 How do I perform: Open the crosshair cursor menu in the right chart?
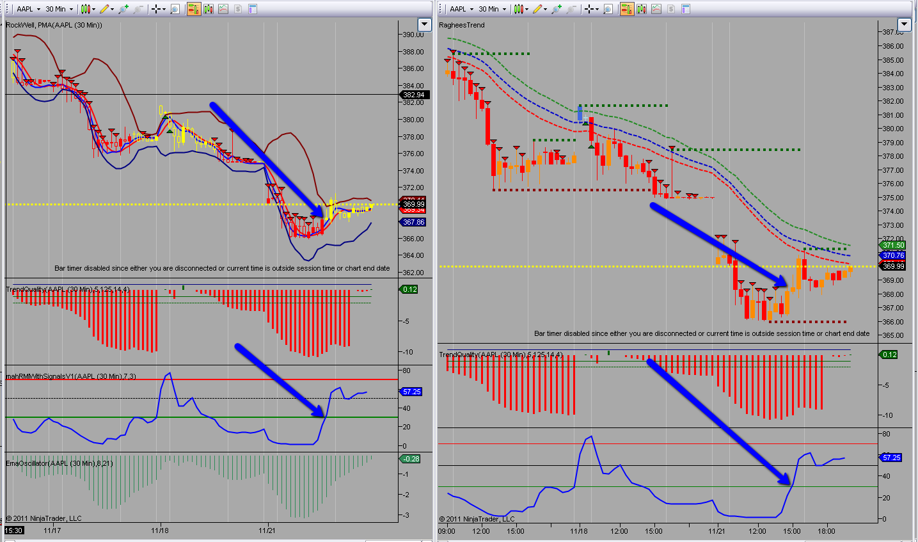tap(591, 9)
